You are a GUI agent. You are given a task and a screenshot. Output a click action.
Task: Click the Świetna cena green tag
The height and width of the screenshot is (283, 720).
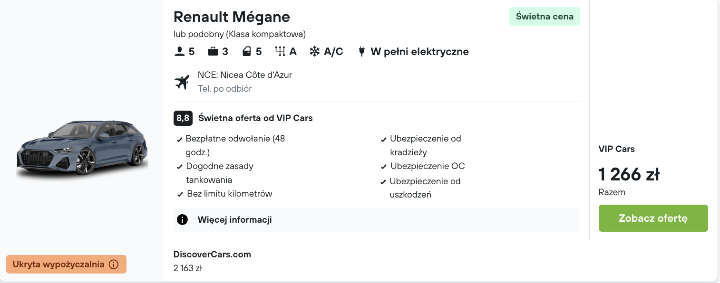click(545, 17)
